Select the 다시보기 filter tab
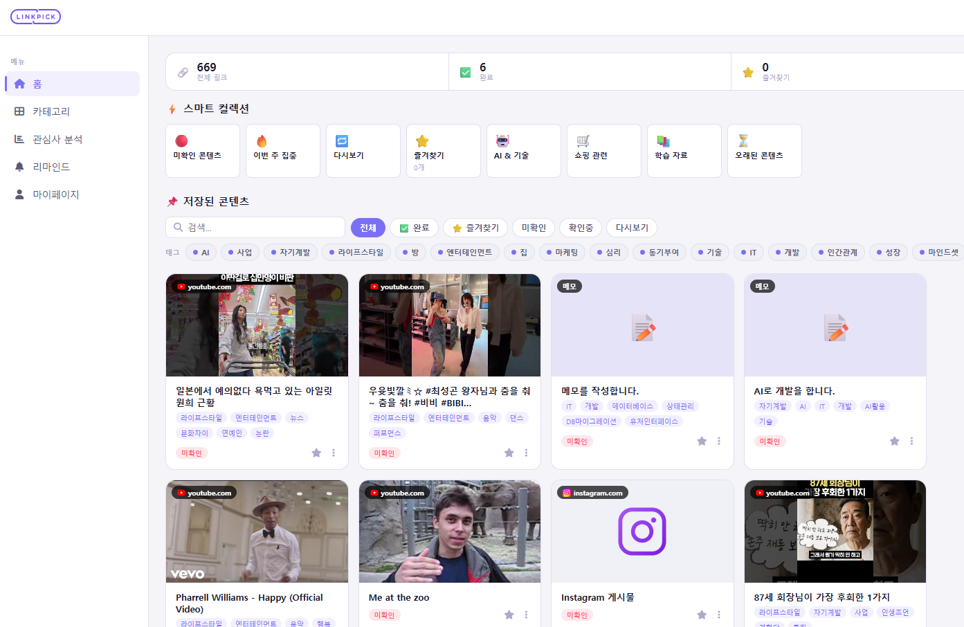964x627 pixels. pyautogui.click(x=632, y=228)
